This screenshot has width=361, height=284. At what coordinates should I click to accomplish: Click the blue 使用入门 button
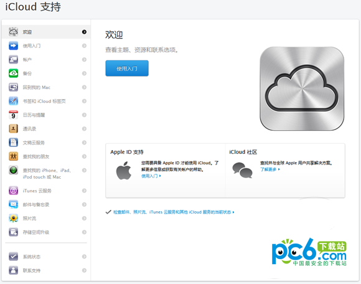click(127, 68)
